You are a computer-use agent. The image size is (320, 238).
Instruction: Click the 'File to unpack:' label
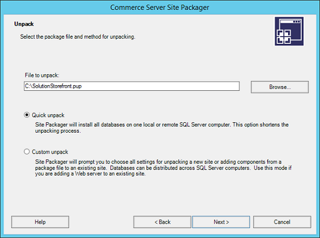[x=42, y=75]
